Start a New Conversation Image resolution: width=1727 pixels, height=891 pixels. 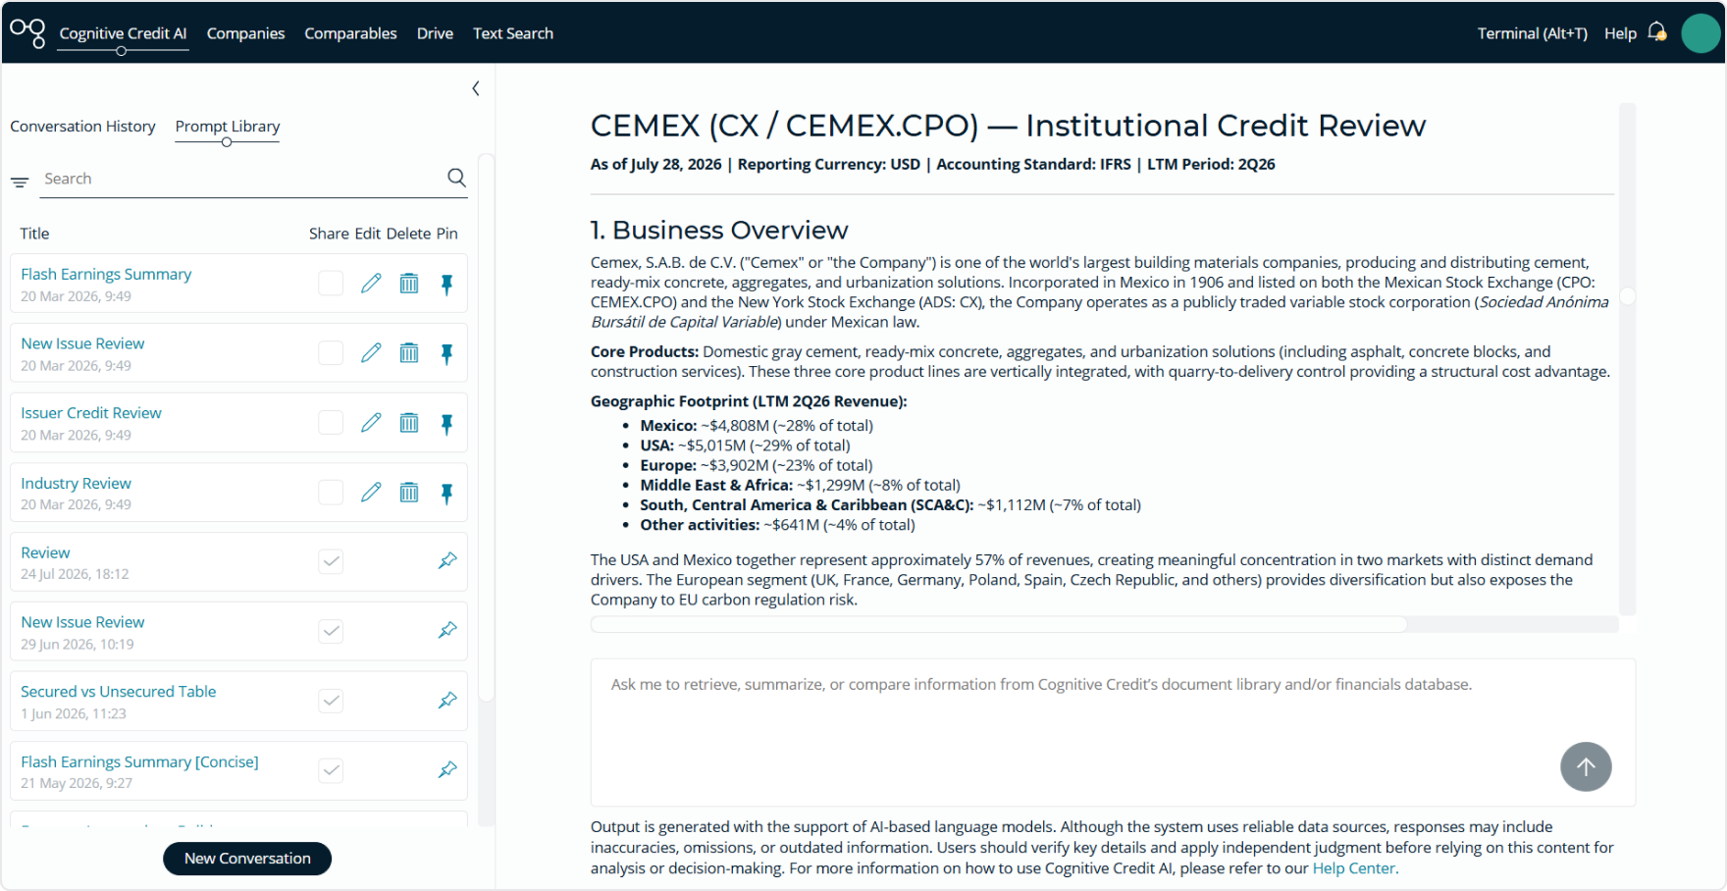coord(247,859)
